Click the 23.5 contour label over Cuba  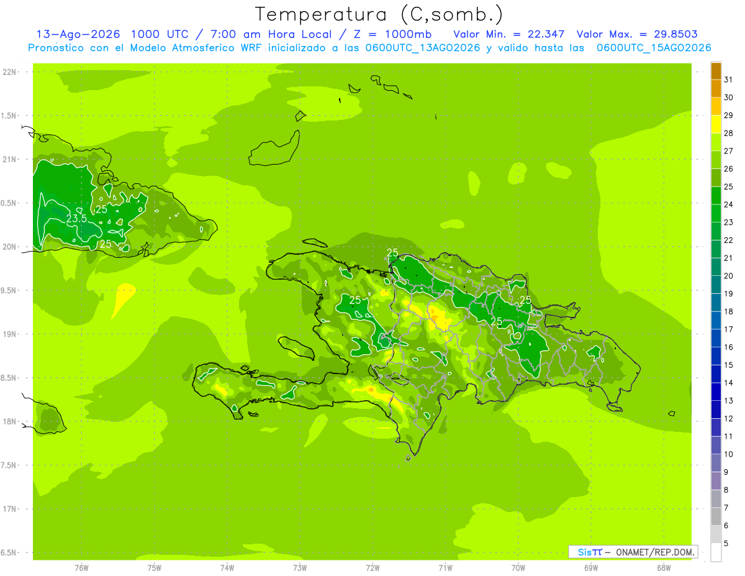[x=76, y=219]
